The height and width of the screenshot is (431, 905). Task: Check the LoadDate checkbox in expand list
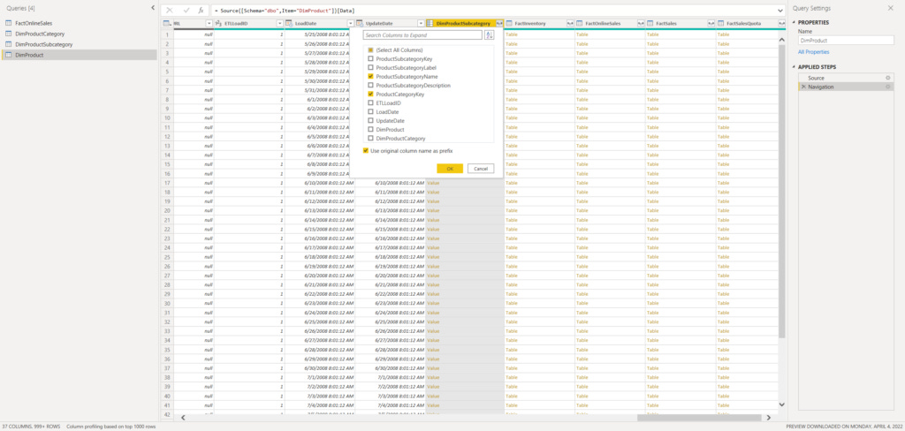[370, 112]
